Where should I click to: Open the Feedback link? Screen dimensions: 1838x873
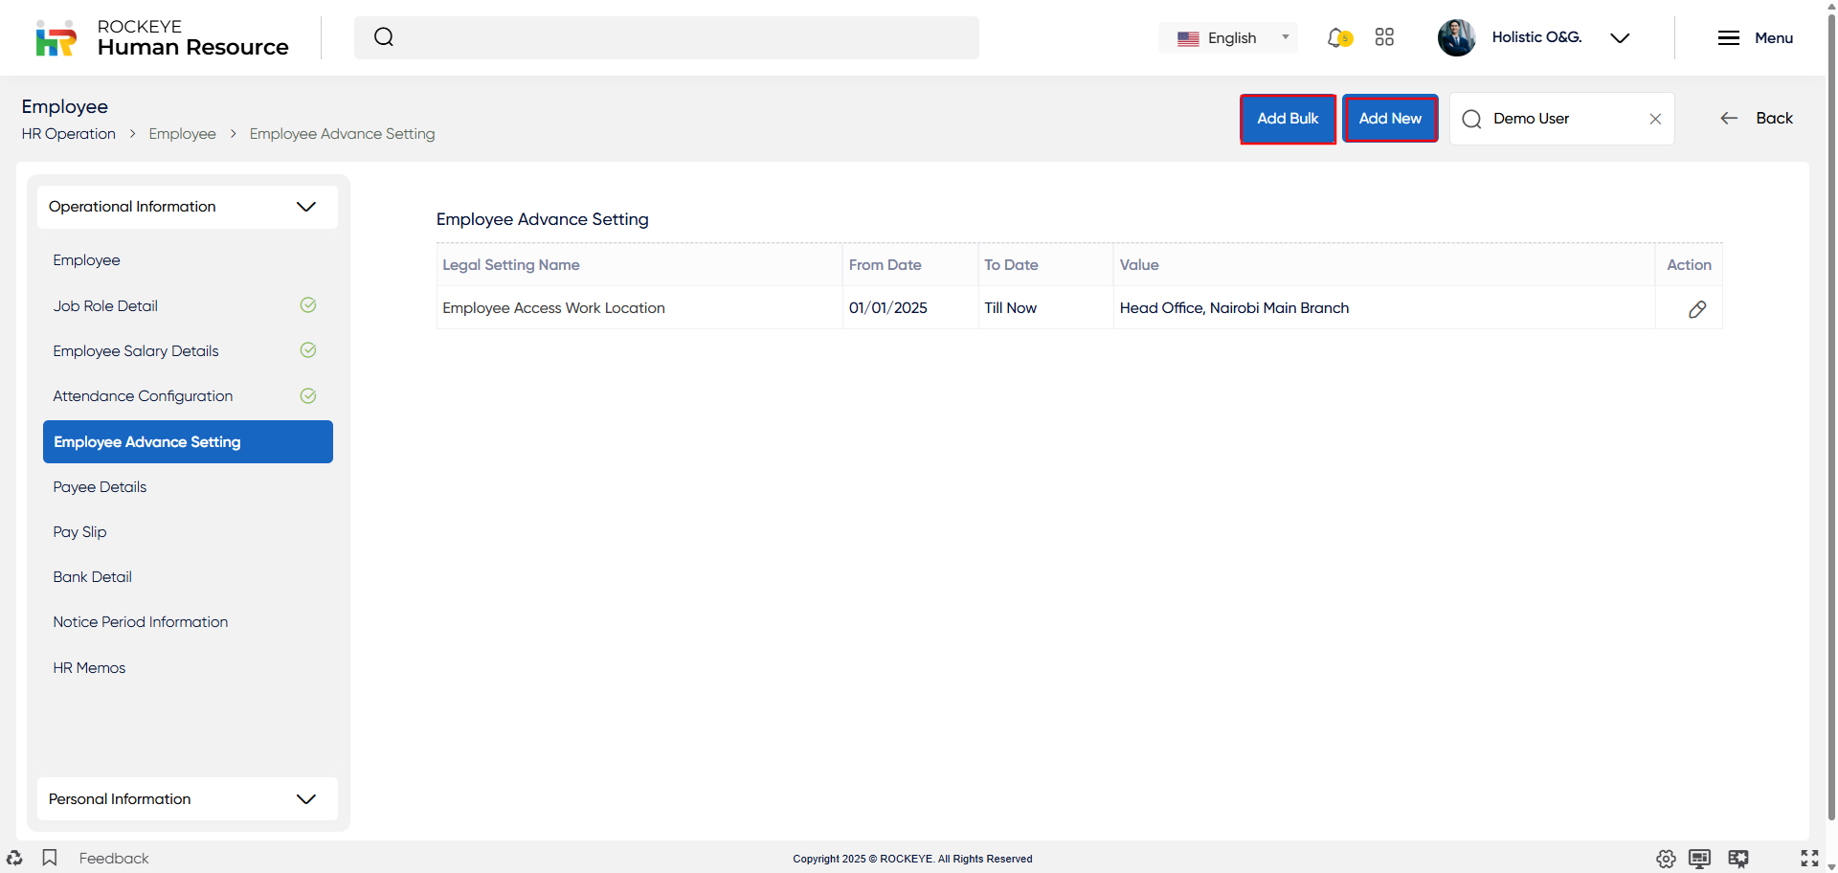[x=114, y=859]
